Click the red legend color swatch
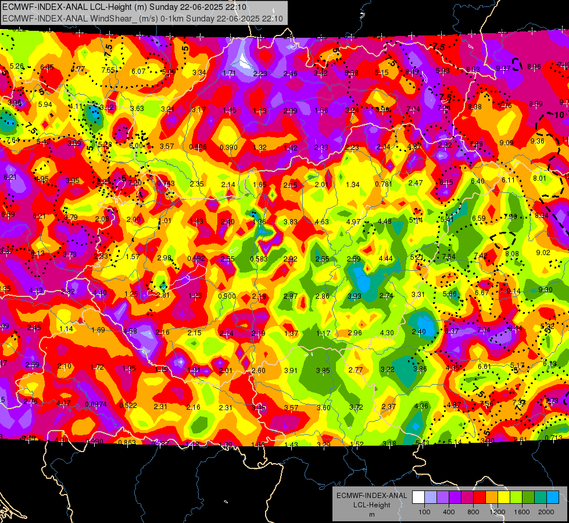 click(479, 497)
